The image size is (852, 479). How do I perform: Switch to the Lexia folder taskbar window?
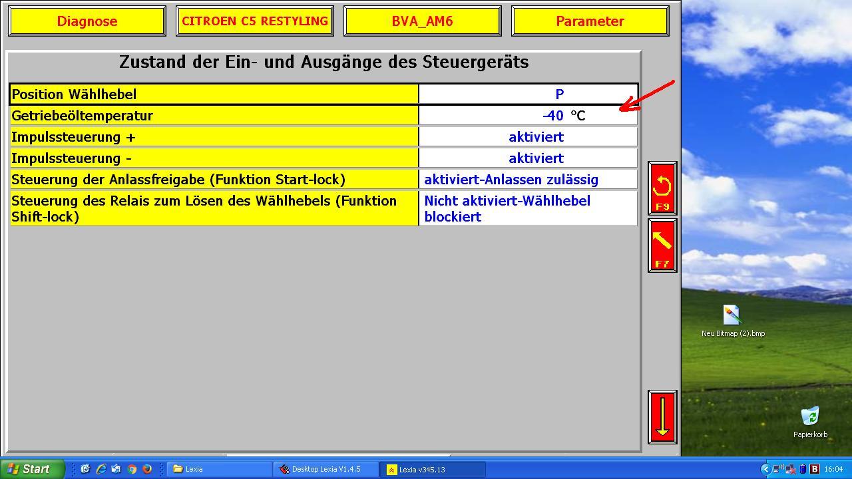click(x=220, y=469)
